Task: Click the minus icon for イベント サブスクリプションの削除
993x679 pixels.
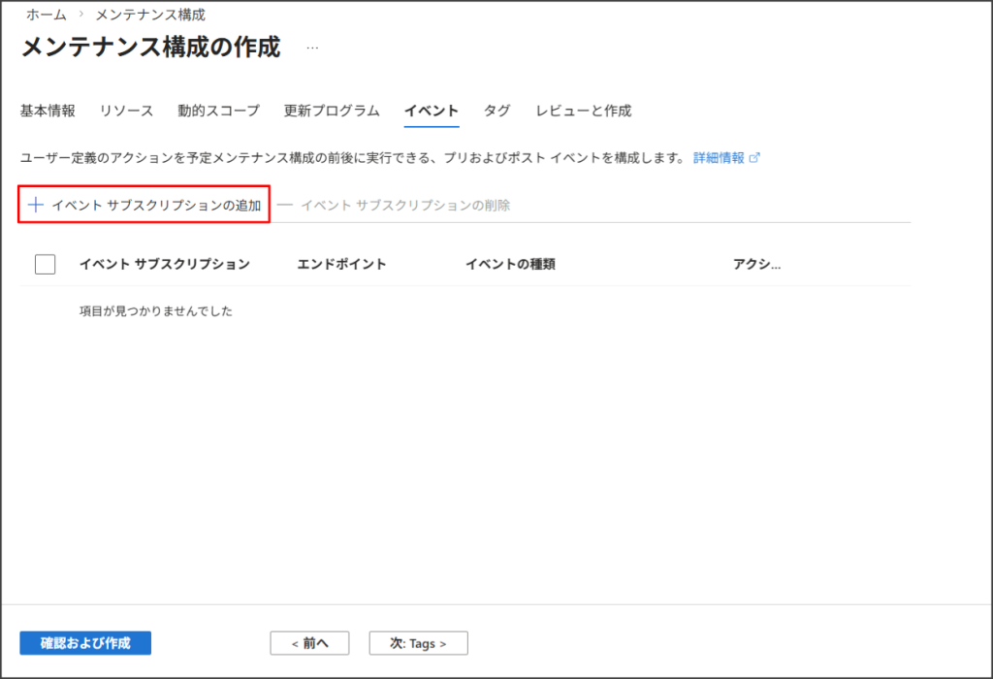Action: [285, 205]
